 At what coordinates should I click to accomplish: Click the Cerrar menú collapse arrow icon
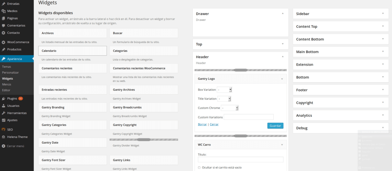[x=4, y=146]
